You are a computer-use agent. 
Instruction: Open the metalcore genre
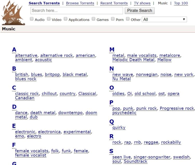coord(170,55)
